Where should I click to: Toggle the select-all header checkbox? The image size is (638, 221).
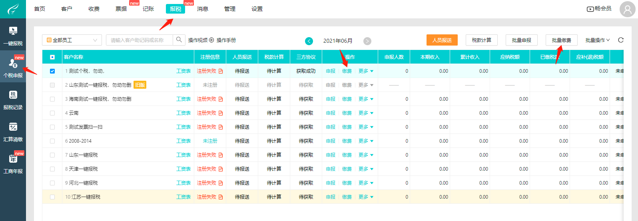coord(52,57)
